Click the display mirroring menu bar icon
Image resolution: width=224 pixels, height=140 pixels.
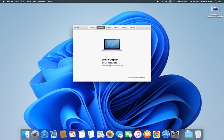tap(170, 1)
